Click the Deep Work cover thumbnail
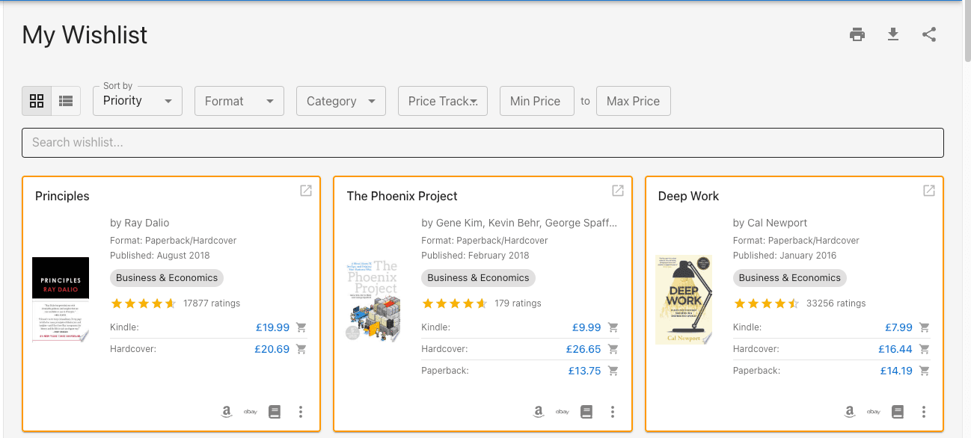971x438 pixels. [684, 299]
